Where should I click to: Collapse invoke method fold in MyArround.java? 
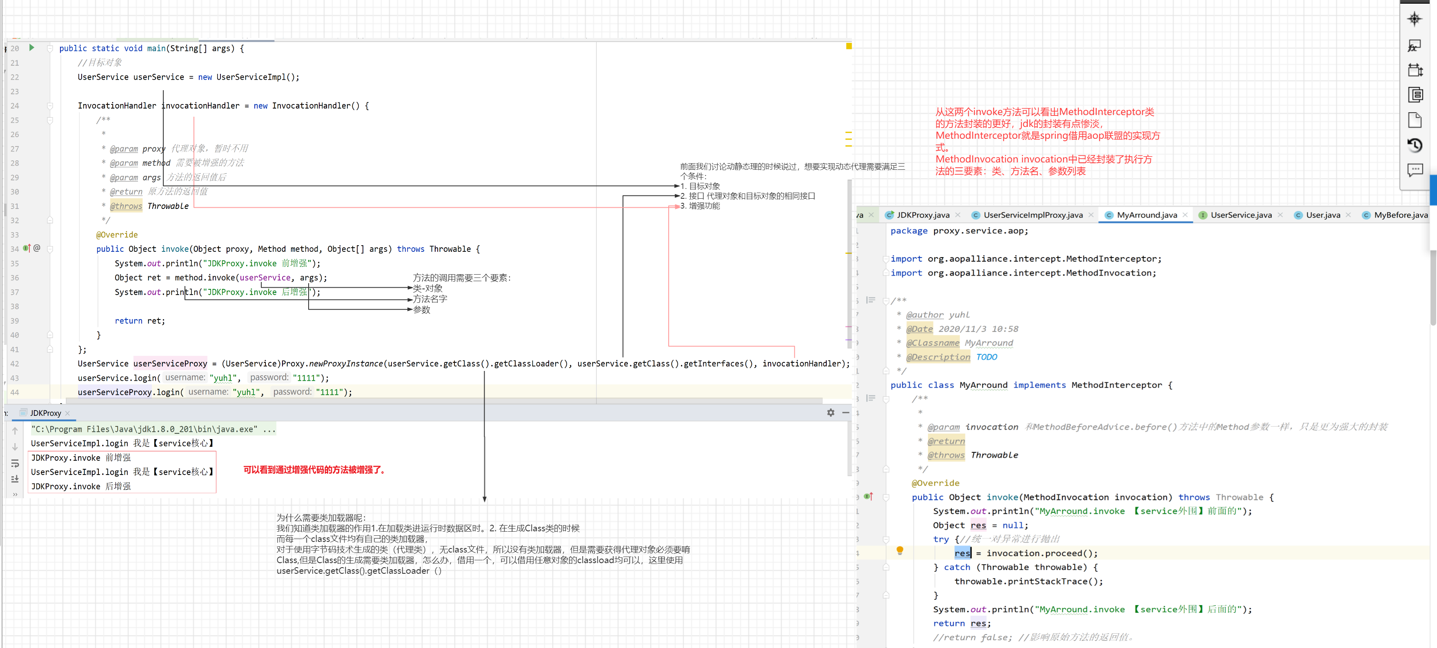pos(886,497)
